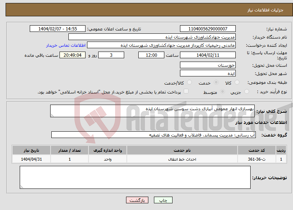Click the اطلاعات خدمات مورد نیاز section heading
The height and width of the screenshot is (210, 293).
tap(261, 122)
